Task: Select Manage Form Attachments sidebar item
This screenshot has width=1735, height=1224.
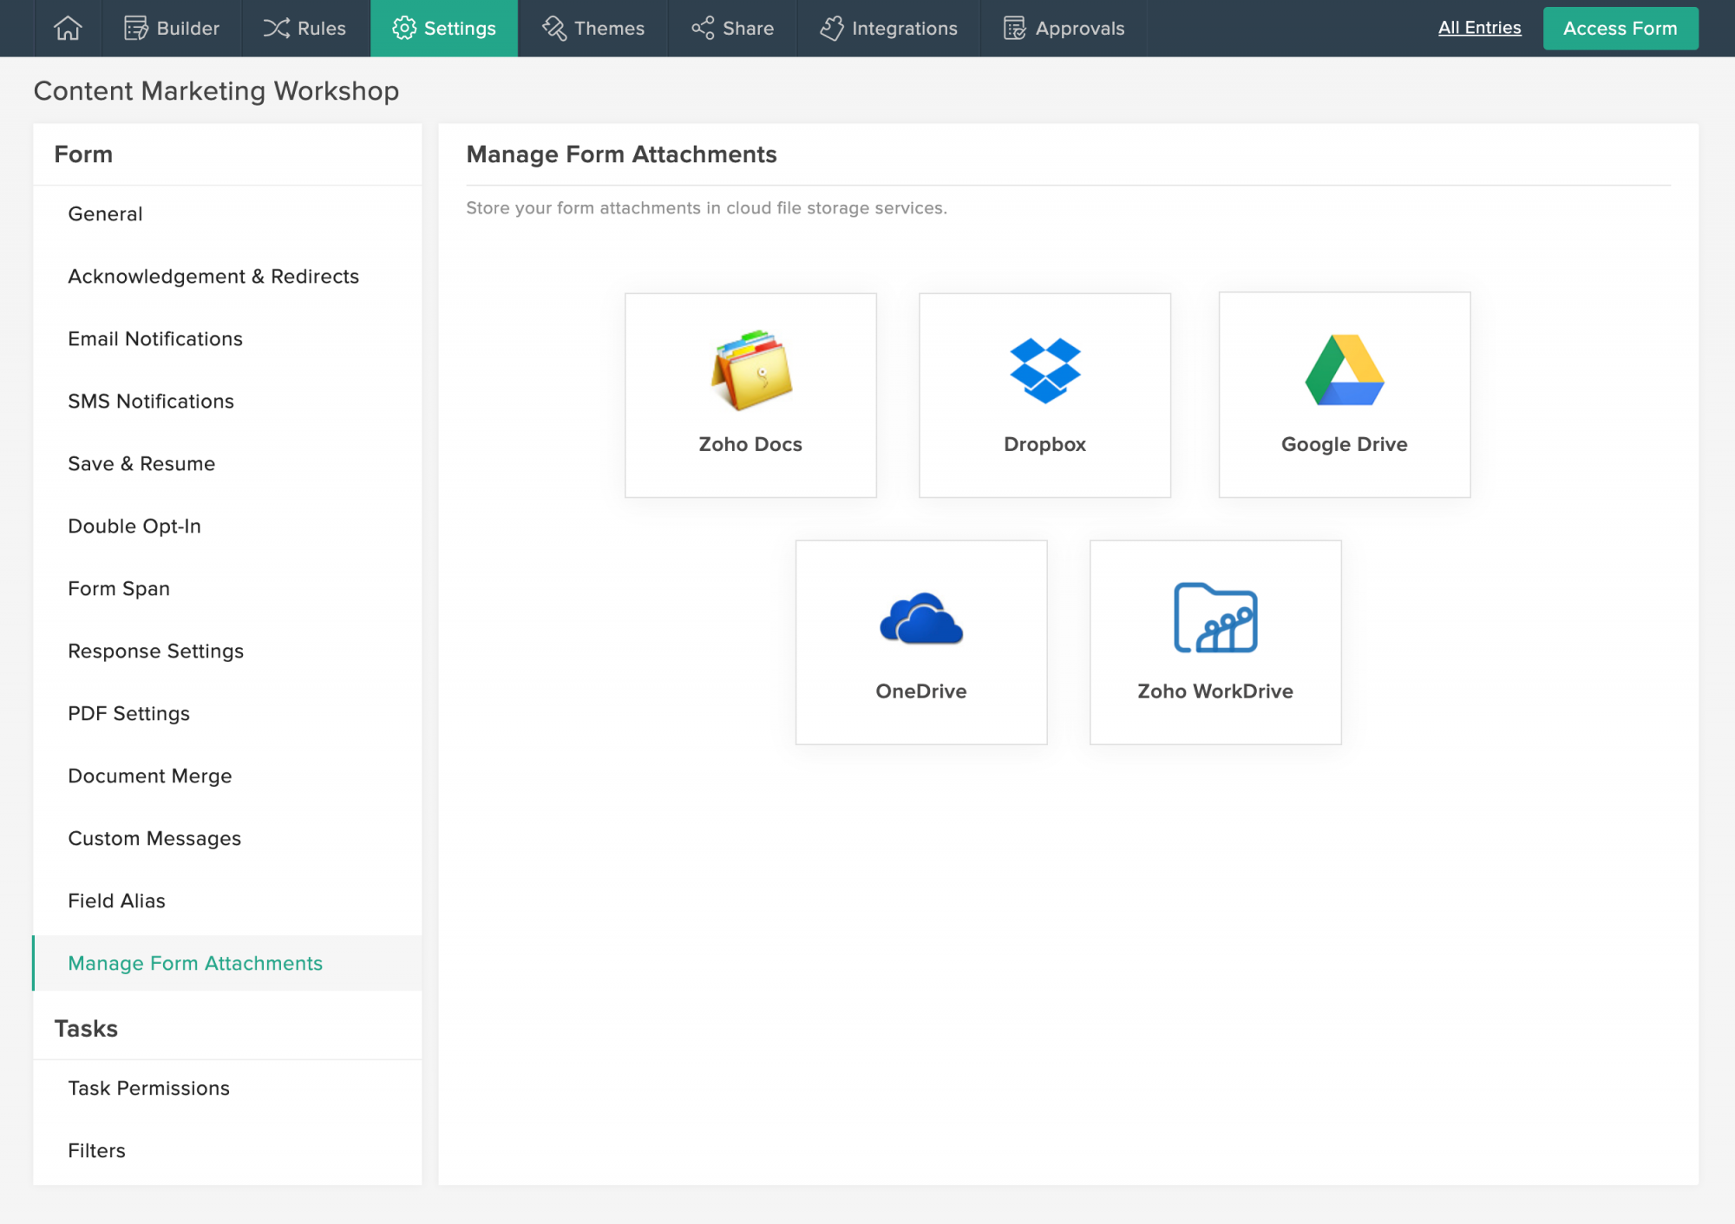Action: click(x=227, y=963)
